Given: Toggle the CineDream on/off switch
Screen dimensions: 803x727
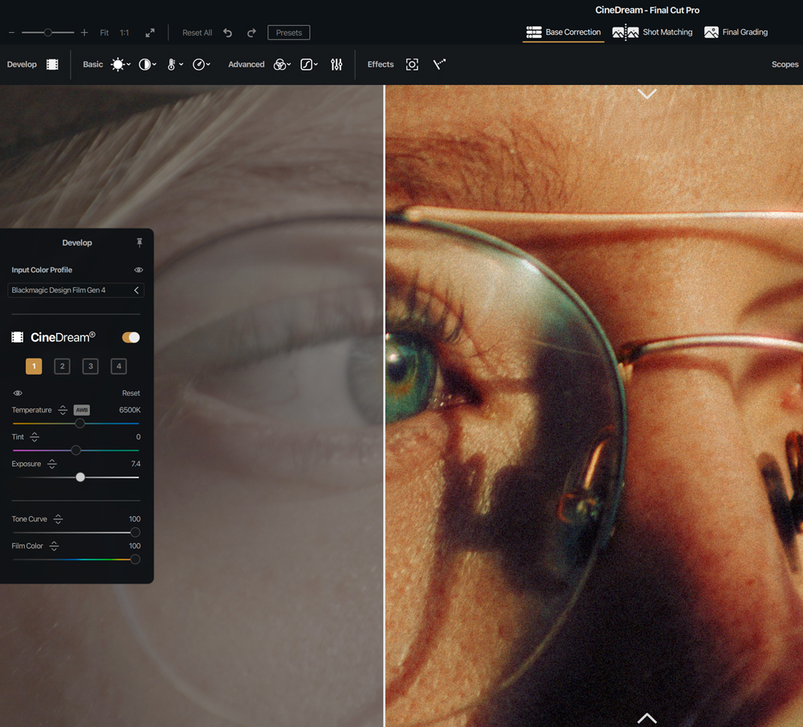Looking at the screenshot, I should click(x=131, y=337).
